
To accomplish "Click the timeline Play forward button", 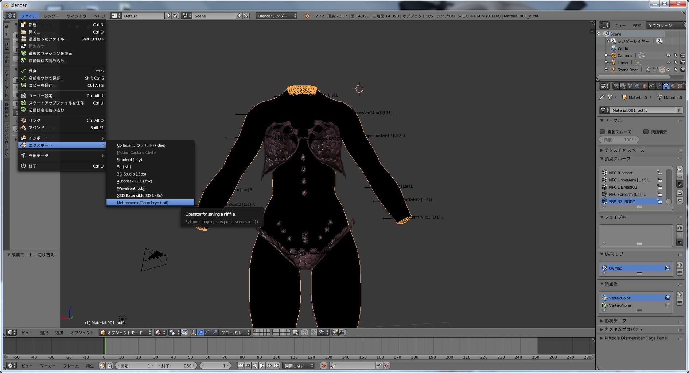I will [x=262, y=365].
